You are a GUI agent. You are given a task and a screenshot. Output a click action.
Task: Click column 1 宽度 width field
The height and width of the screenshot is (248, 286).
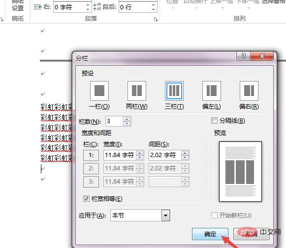(x=120, y=155)
